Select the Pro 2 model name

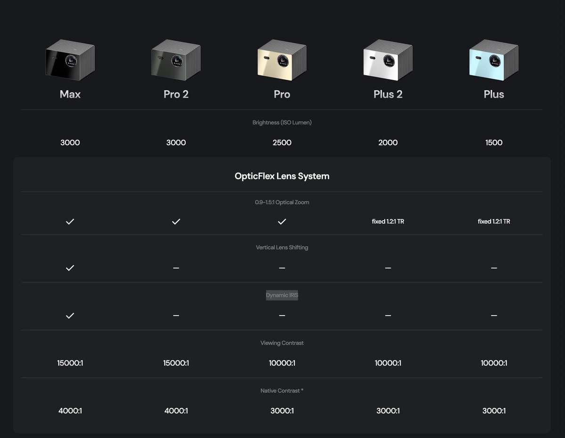176,94
